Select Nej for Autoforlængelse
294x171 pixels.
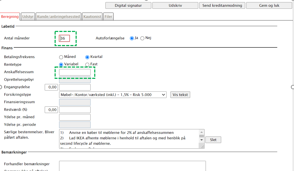tap(143, 38)
